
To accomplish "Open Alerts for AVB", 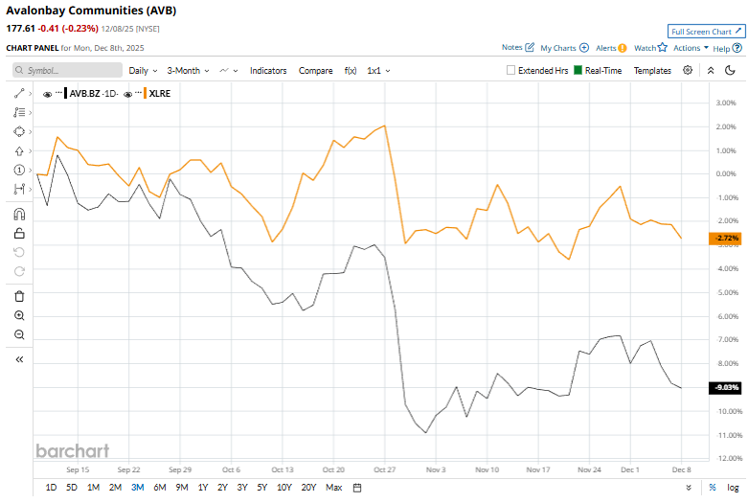I will click(611, 48).
